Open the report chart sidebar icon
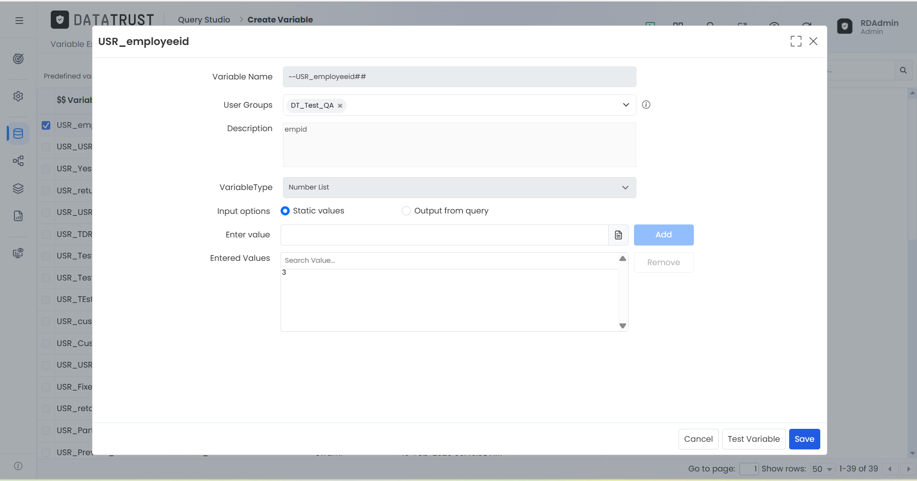 [18, 216]
